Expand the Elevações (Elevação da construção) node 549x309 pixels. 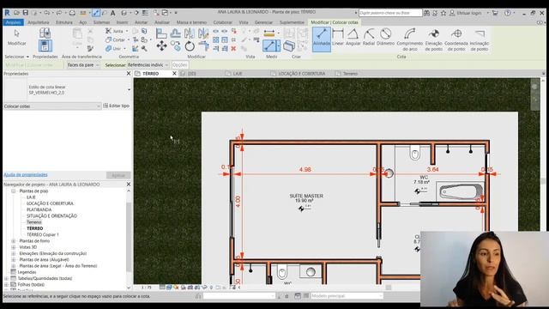pos(14,253)
